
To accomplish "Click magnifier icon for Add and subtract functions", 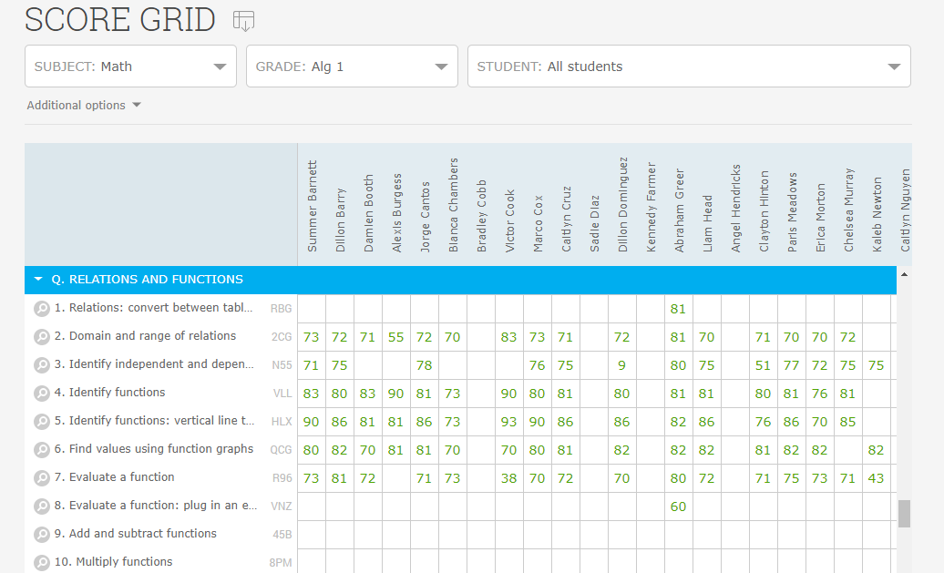I will (x=41, y=535).
